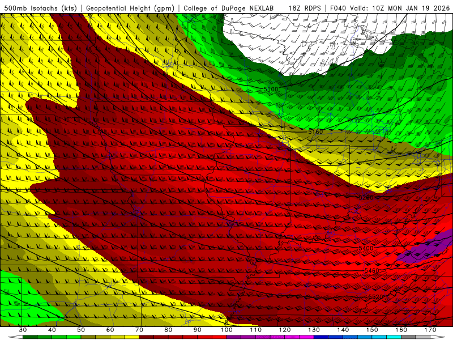Click the 70 value on the color scale
The height and width of the screenshot is (340, 453).
click(139, 330)
